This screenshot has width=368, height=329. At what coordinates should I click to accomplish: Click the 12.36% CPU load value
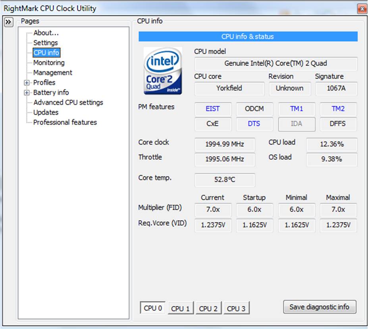coord(331,144)
